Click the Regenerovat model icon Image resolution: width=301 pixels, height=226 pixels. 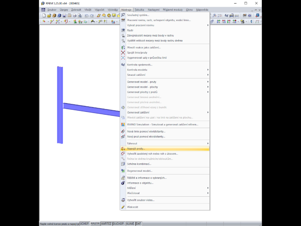123,171
